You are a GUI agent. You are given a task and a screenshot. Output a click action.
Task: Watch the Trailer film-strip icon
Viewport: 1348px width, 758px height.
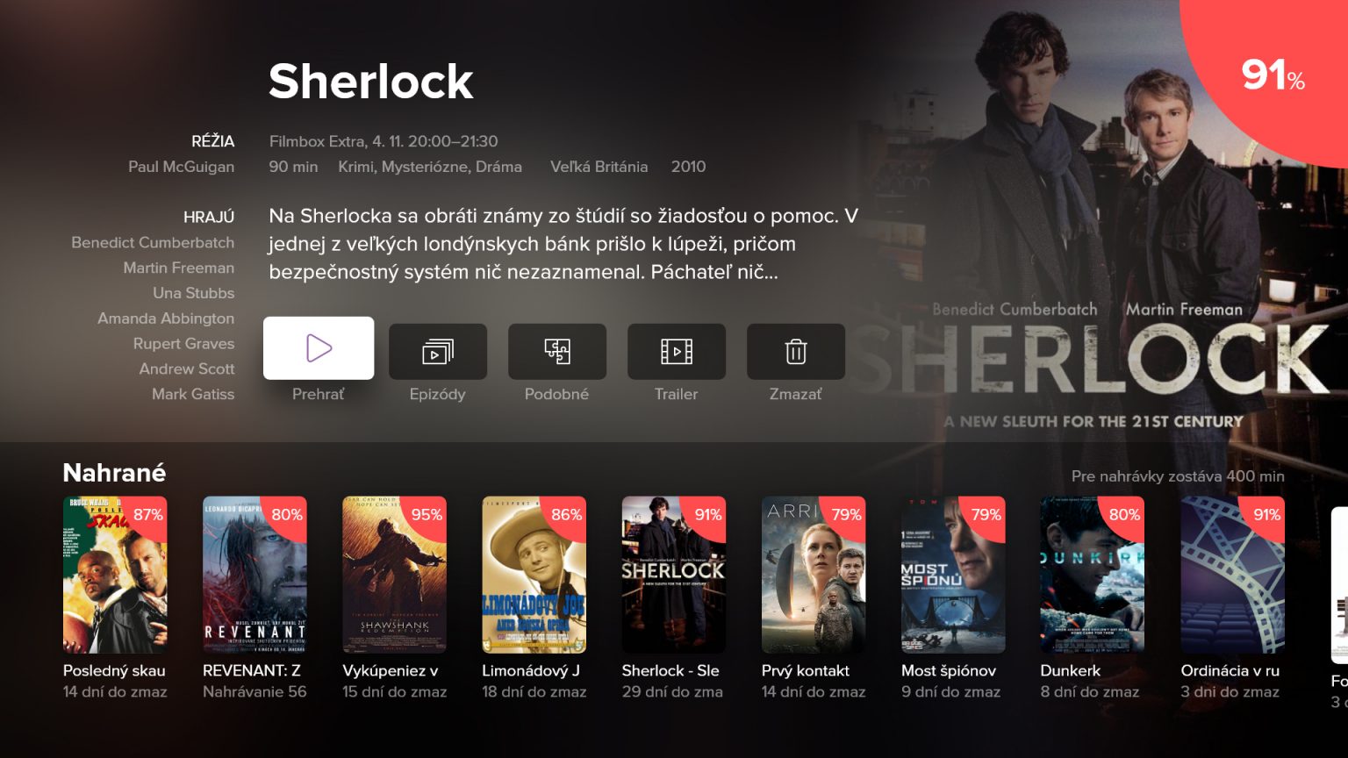[x=677, y=352]
